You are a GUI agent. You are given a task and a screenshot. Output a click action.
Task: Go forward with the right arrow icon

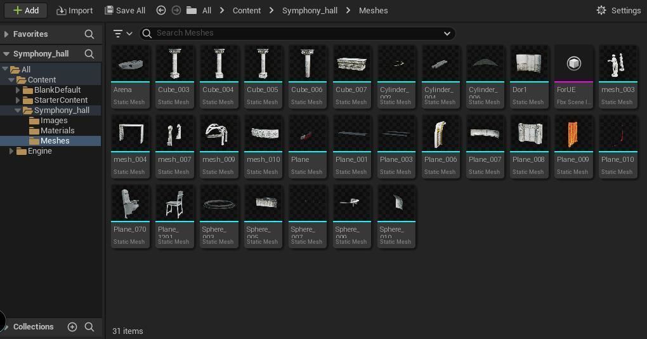click(x=176, y=10)
